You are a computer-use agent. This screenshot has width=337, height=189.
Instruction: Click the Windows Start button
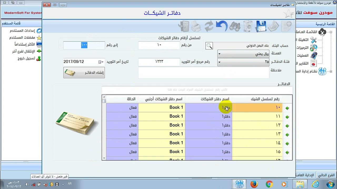tap(330, 184)
